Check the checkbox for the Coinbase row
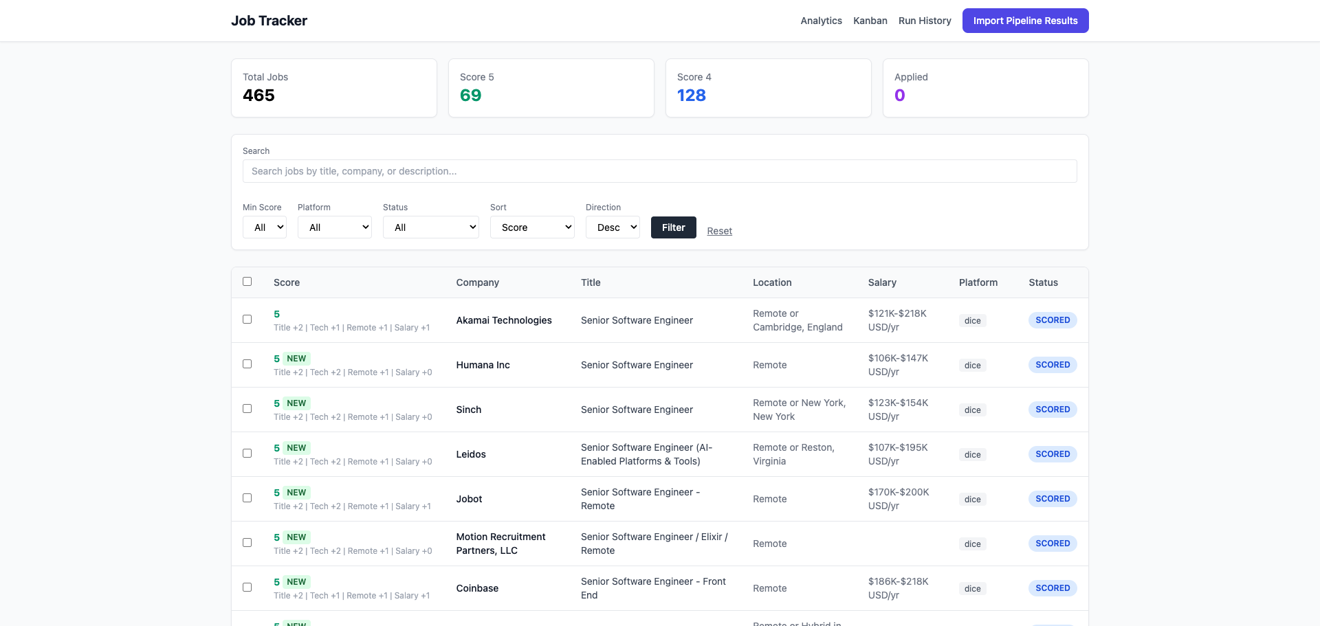The height and width of the screenshot is (626, 1320). [247, 588]
